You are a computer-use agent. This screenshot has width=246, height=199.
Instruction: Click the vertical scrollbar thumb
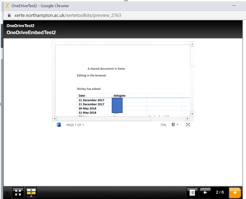(x=192, y=56)
